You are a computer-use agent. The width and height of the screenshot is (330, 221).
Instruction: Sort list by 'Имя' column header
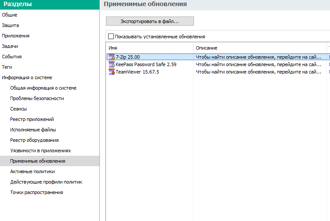pyautogui.click(x=150, y=48)
